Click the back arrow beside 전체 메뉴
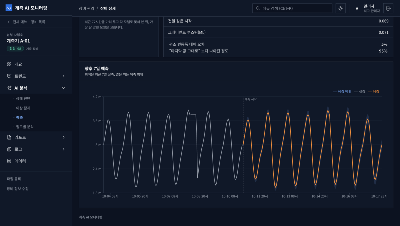400x226 pixels. (8, 22)
